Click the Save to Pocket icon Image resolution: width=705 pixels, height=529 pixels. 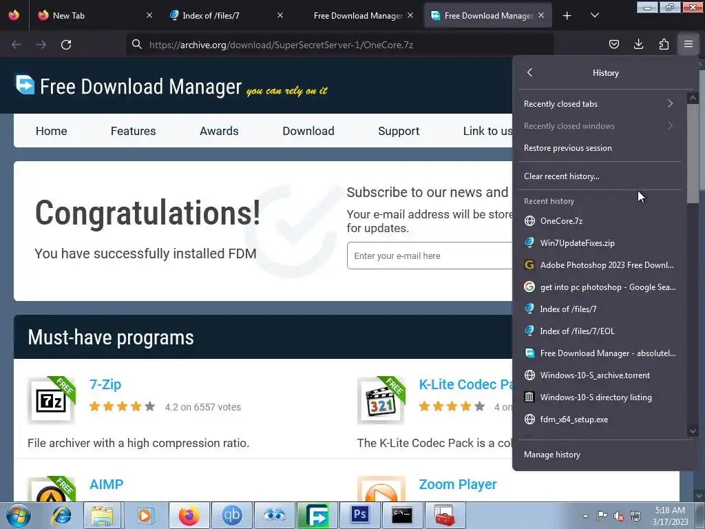point(613,44)
